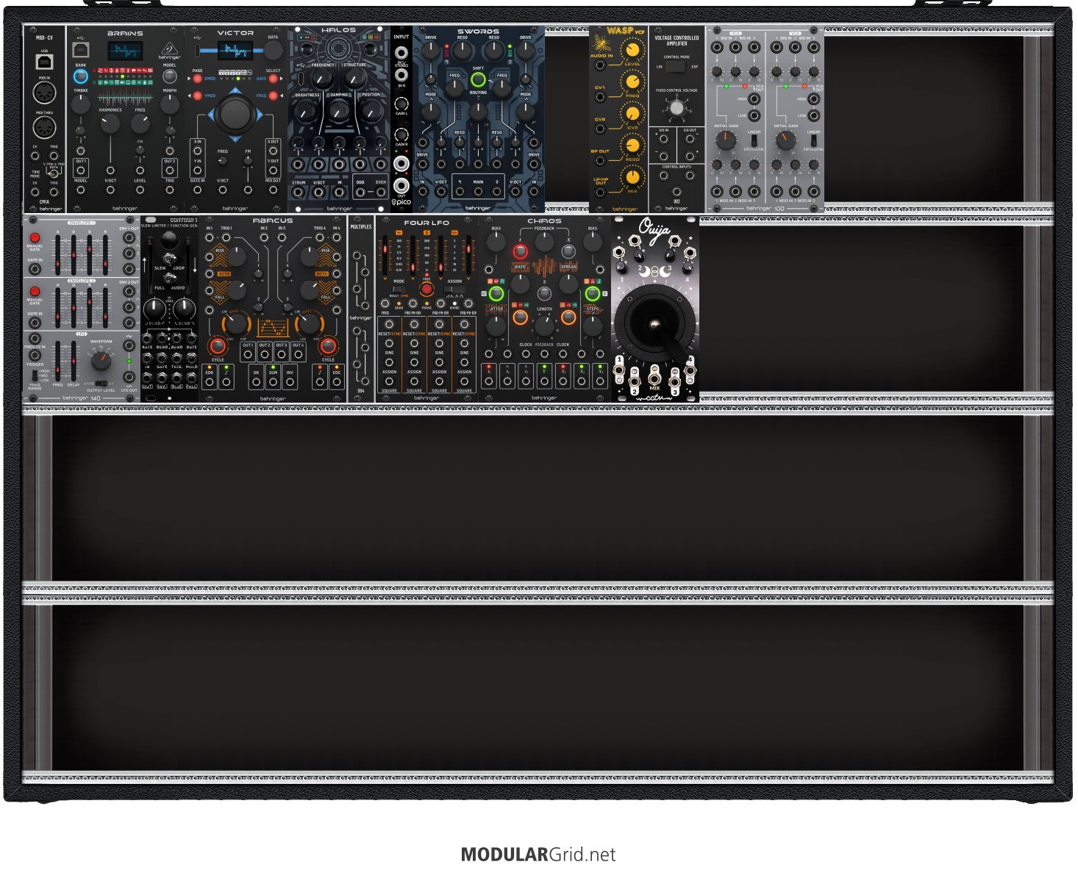This screenshot has width=1078, height=870.
Task: Click the ROUTING knob on Swords
Action: (478, 110)
